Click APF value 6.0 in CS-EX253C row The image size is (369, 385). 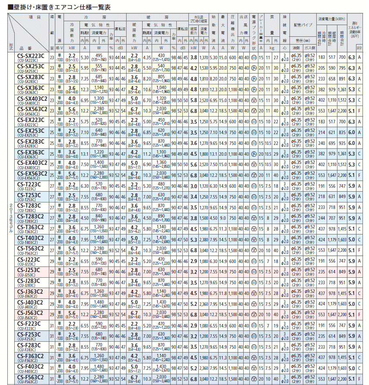[x=351, y=132]
